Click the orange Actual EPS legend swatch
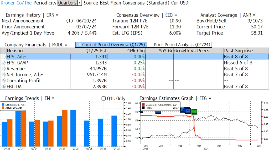This screenshot has width=269, height=151. [3, 108]
